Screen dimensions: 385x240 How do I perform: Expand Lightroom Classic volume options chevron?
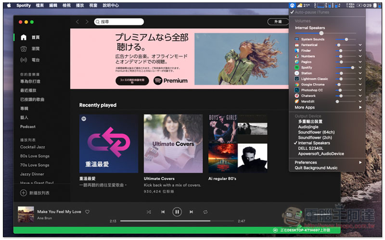[360, 79]
